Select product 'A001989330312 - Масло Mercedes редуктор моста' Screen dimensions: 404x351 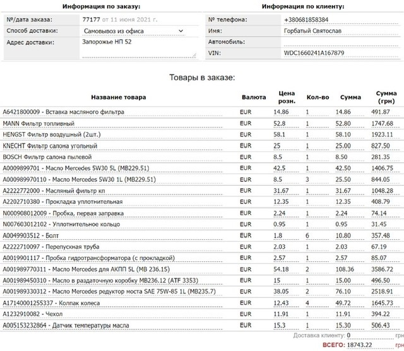(112, 292)
